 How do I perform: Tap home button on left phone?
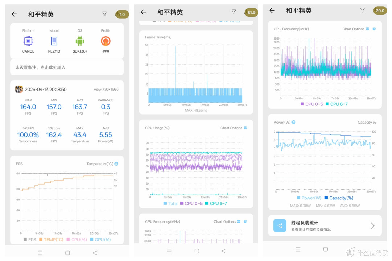68,253
